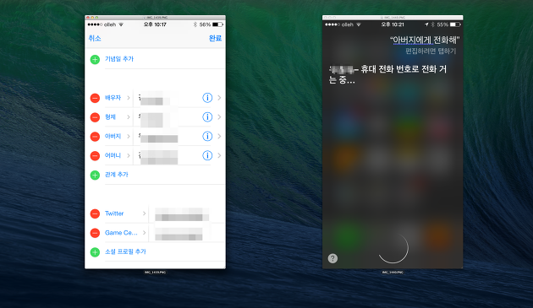Edit the Game Center account field

point(179,234)
